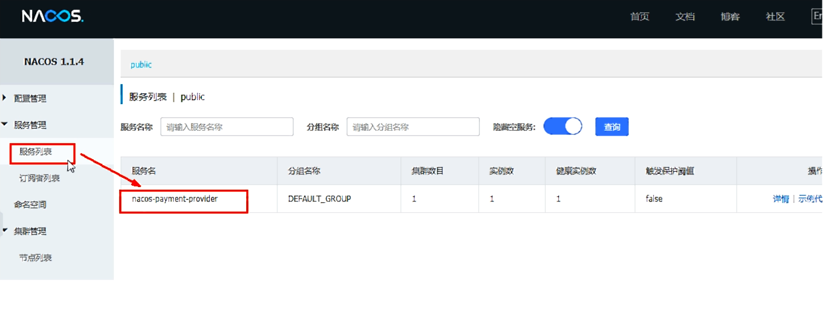The image size is (823, 315).
Task: Open the 文档 navigation item
Action: [685, 17]
